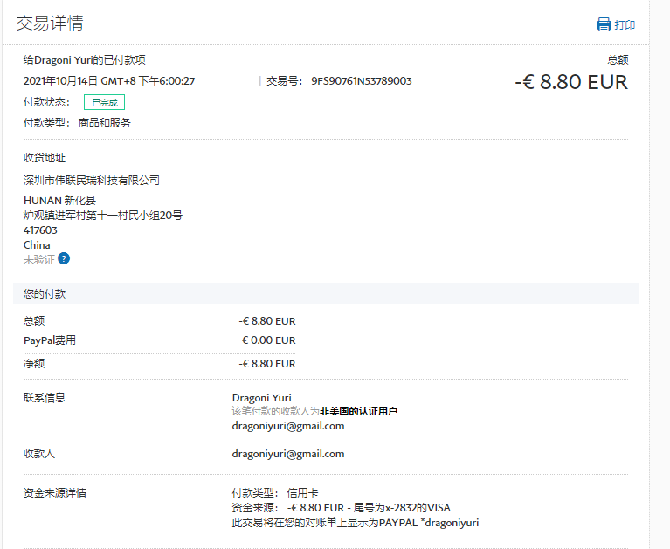This screenshot has width=670, height=549.
Task: Click the email under 联系信息
Action: [288, 426]
